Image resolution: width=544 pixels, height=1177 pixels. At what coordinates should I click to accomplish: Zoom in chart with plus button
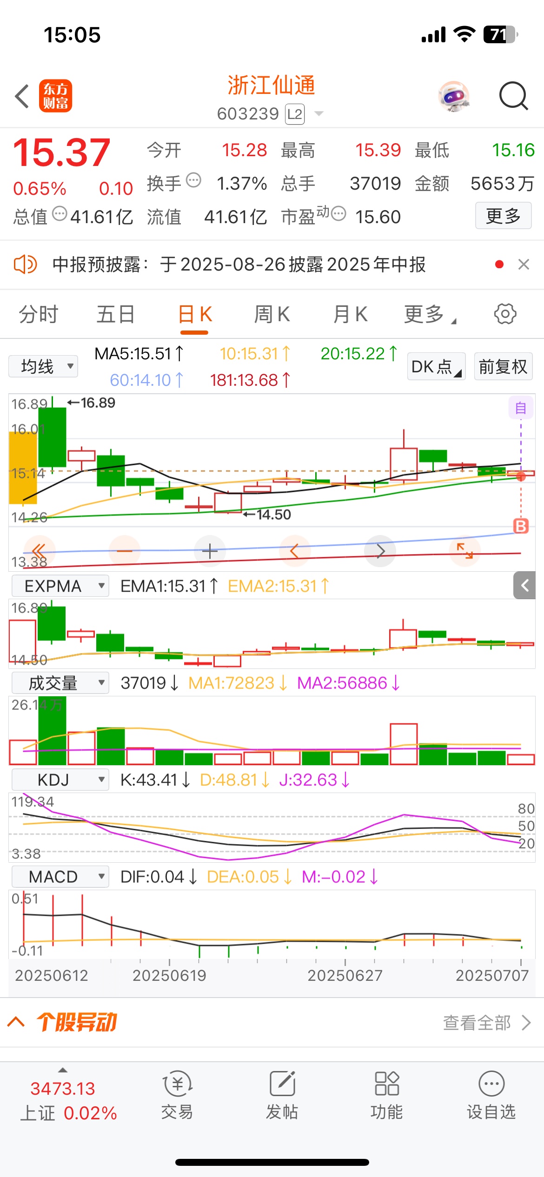210,551
